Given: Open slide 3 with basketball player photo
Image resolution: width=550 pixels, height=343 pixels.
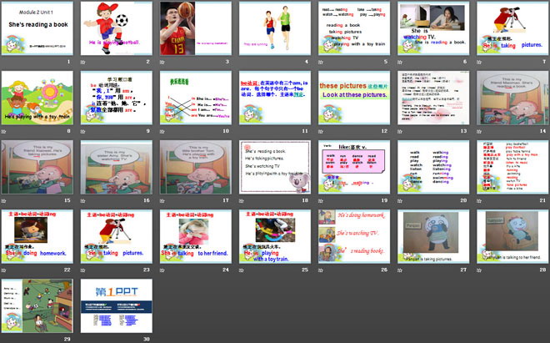Looking at the screenshot, I should point(196,28).
